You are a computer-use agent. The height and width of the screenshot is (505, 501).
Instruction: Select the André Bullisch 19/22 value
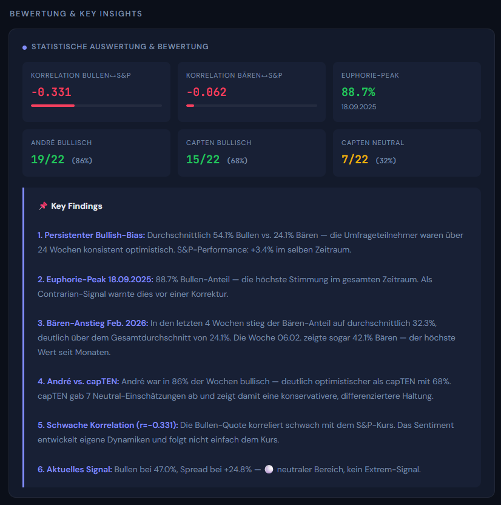pyautogui.click(x=49, y=160)
